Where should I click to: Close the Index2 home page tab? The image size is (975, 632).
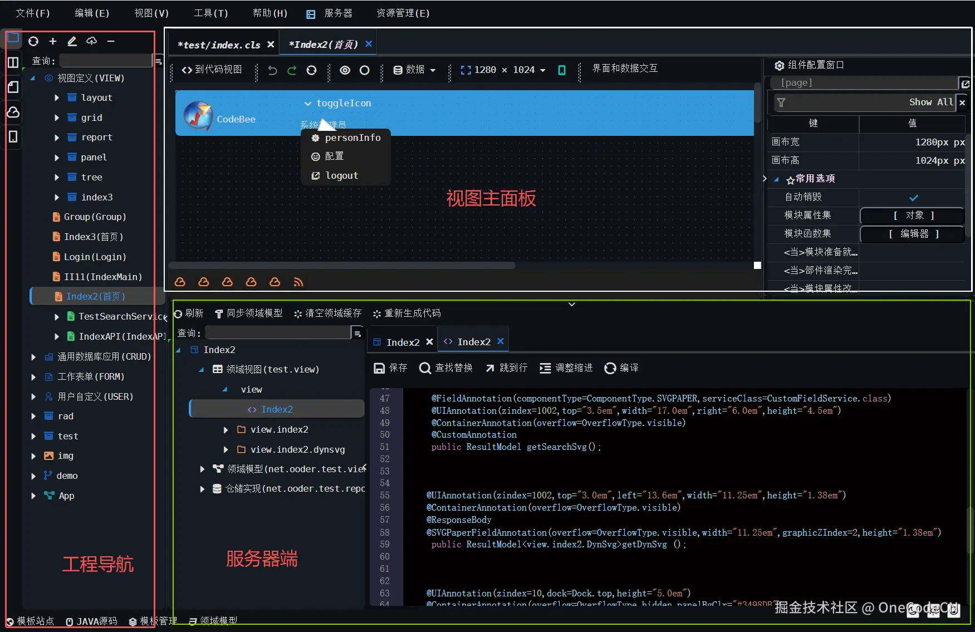point(369,44)
